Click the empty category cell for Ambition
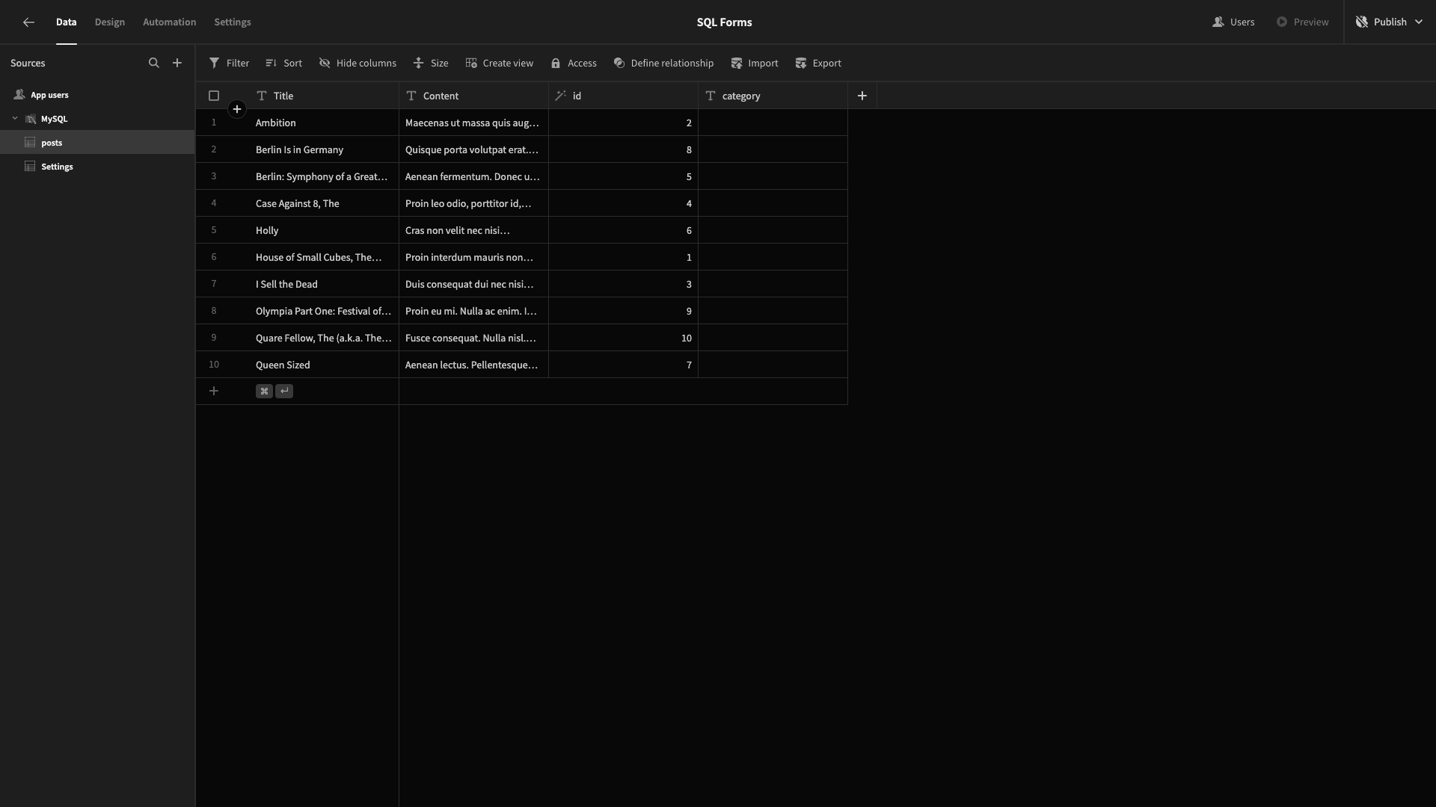 pyautogui.click(x=773, y=123)
